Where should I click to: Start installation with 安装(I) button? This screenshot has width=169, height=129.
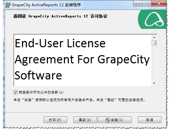(x=115, y=120)
